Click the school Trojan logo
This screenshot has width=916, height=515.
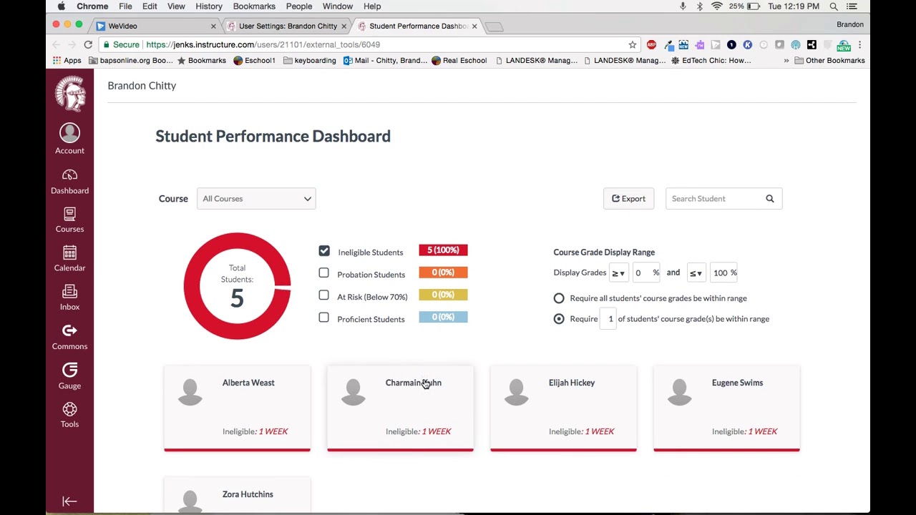(70, 93)
